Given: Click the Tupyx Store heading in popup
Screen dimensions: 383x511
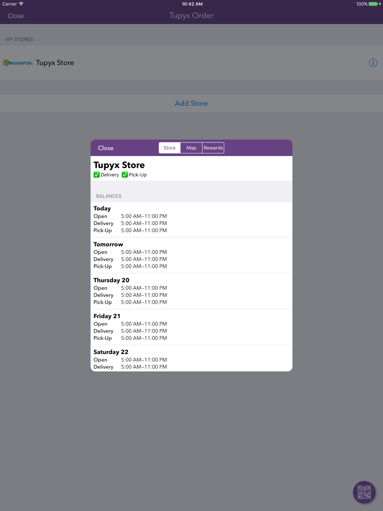Looking at the screenshot, I should [119, 165].
